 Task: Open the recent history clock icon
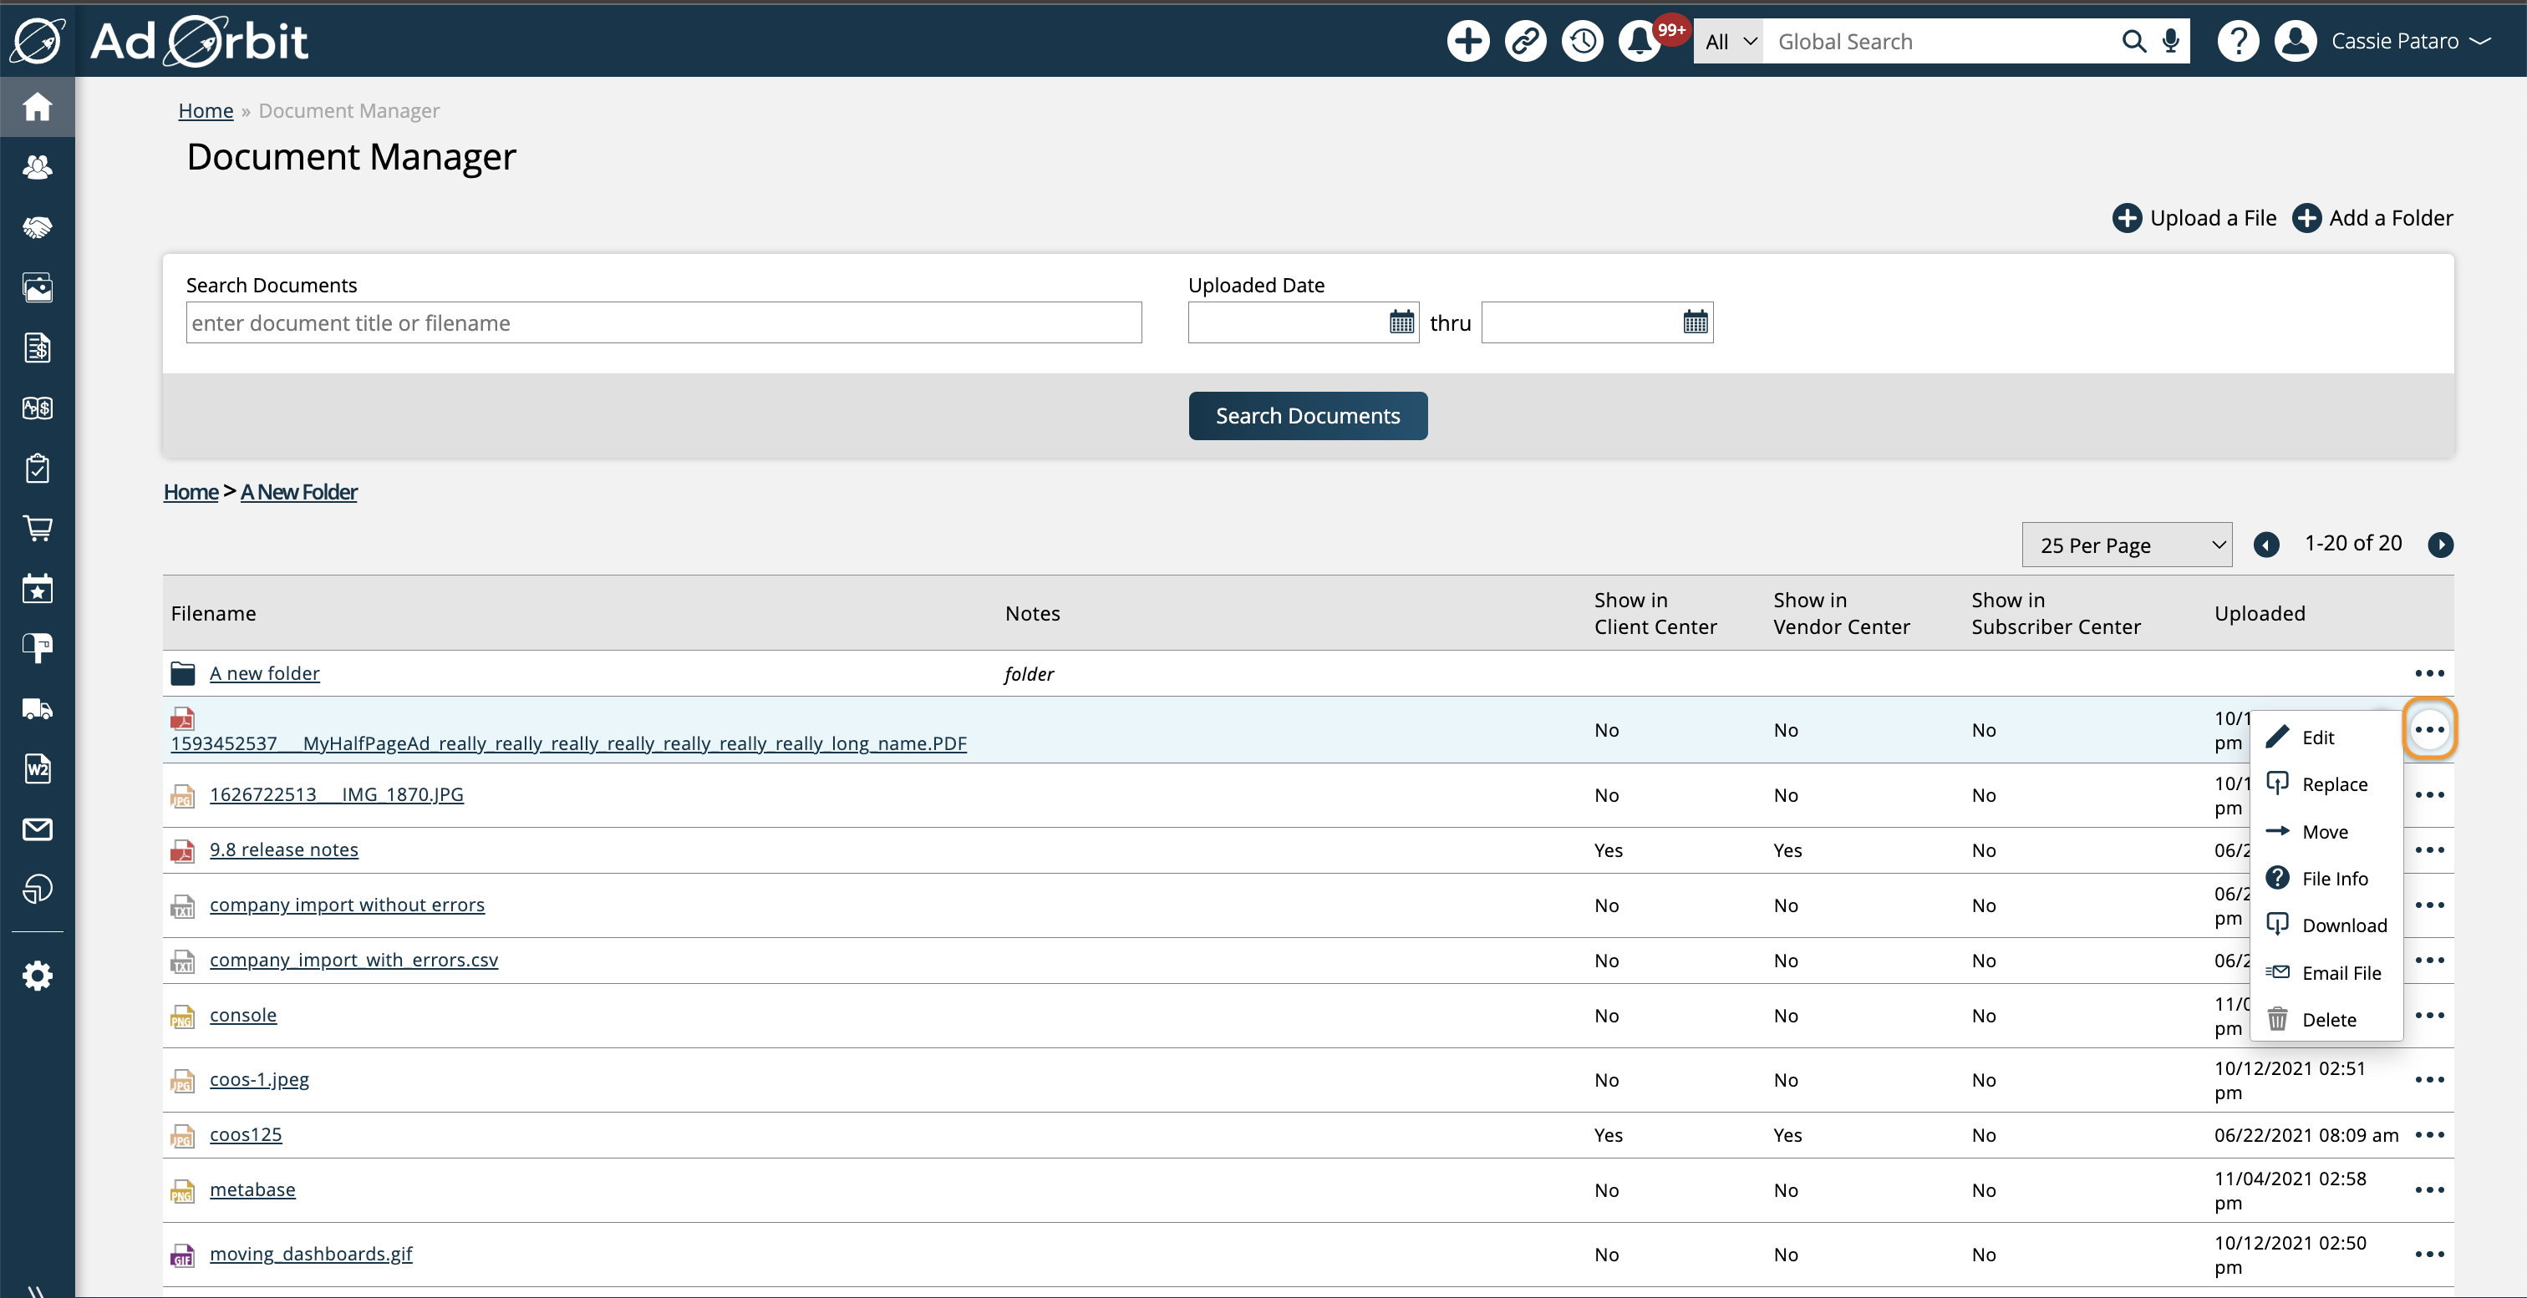coord(1583,41)
